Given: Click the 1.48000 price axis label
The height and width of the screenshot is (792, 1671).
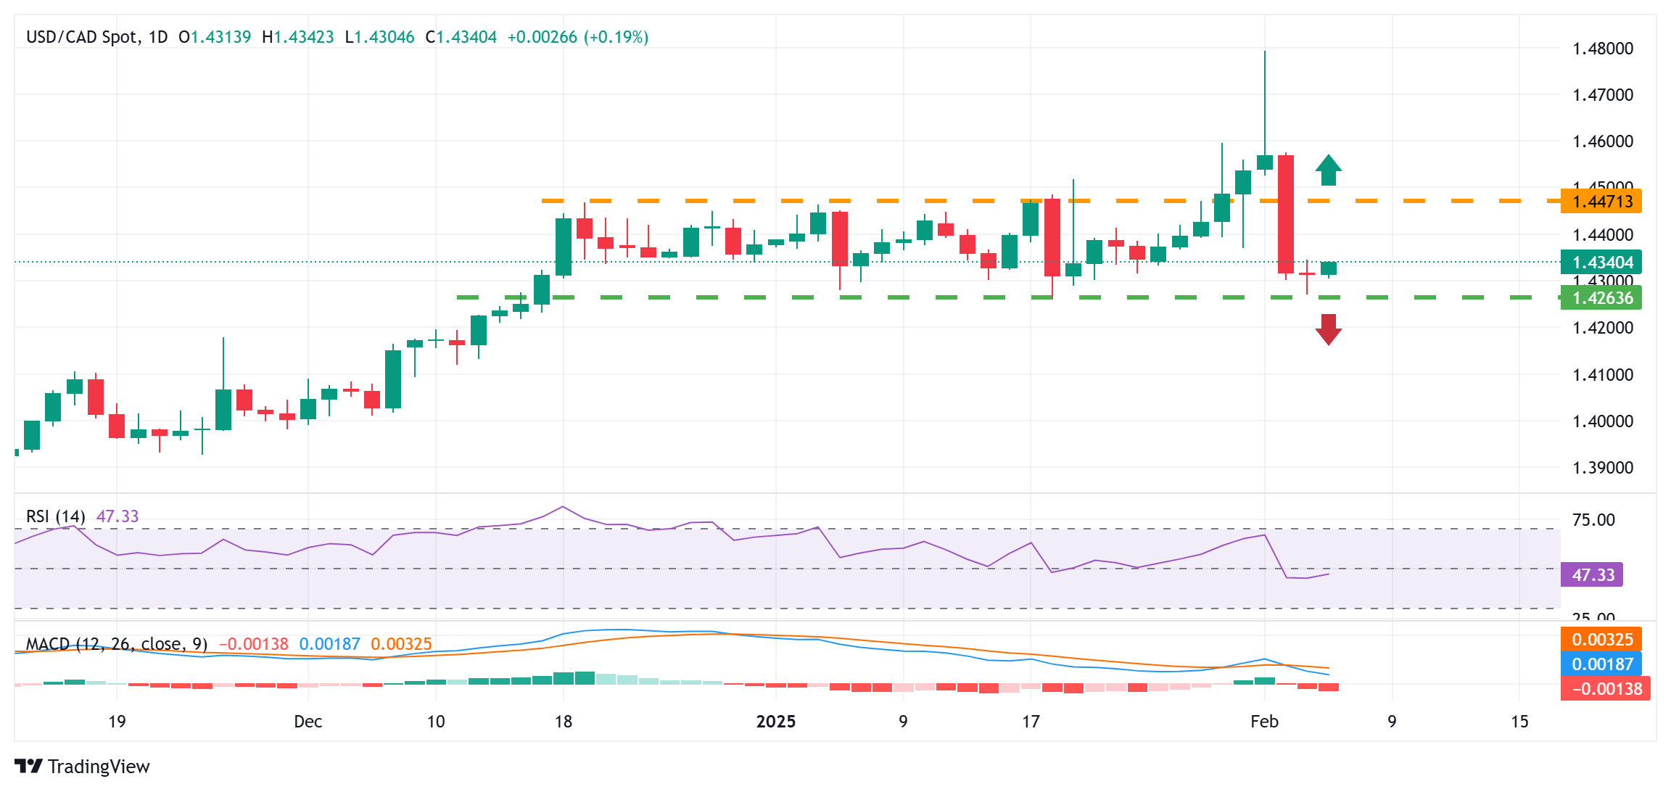Looking at the screenshot, I should click(1602, 49).
